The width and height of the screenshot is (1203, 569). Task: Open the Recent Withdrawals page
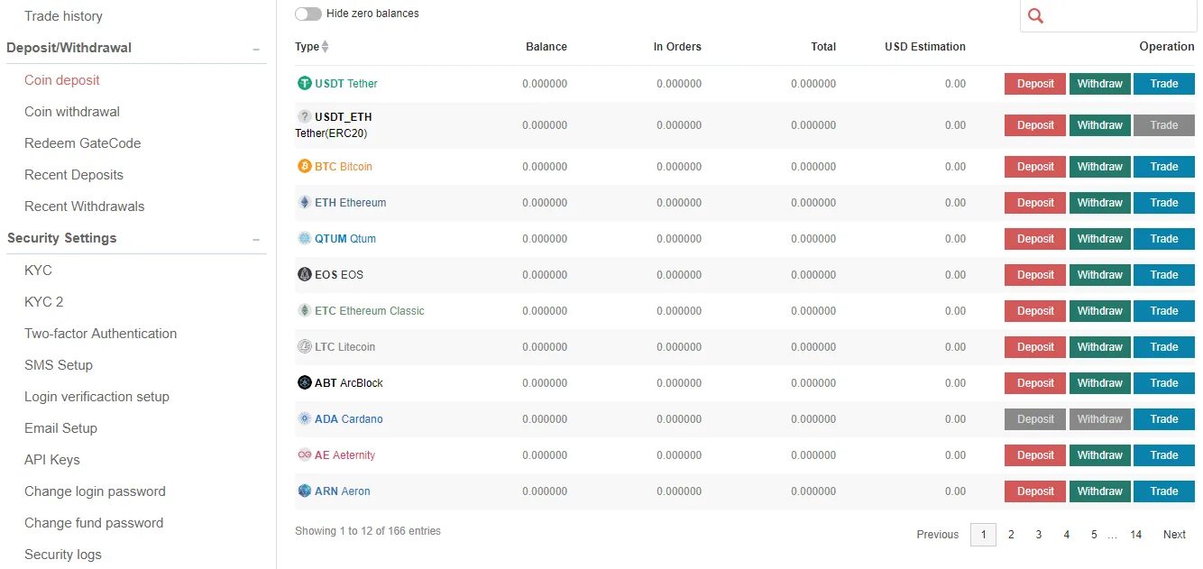[84, 206]
